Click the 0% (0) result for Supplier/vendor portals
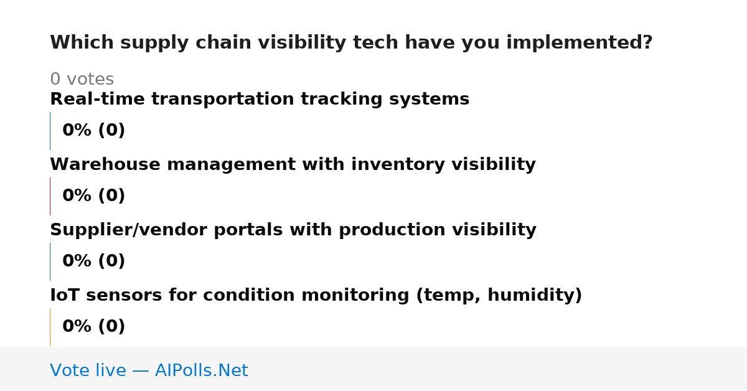 [93, 261]
